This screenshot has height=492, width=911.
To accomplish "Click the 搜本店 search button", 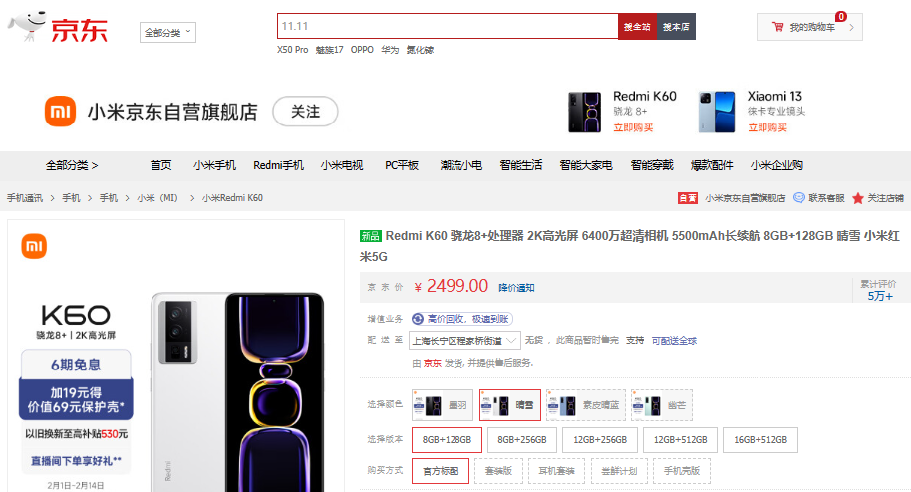I will (676, 27).
